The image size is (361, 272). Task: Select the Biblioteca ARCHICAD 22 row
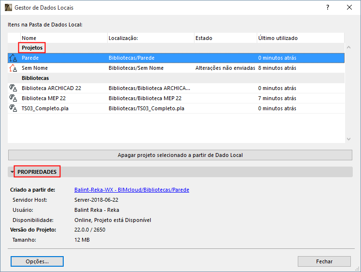pyautogui.click(x=176, y=88)
